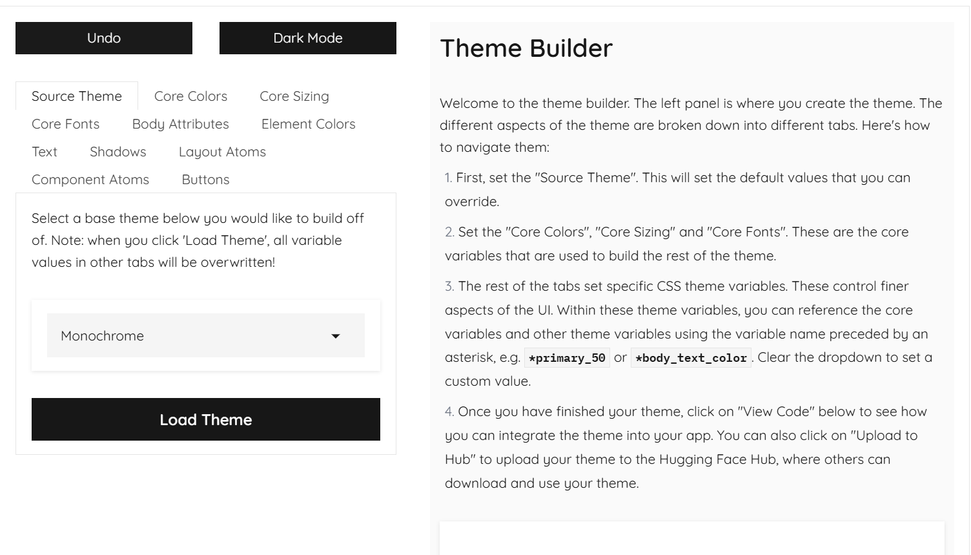Switch to the Core Sizing tab

[x=294, y=96]
